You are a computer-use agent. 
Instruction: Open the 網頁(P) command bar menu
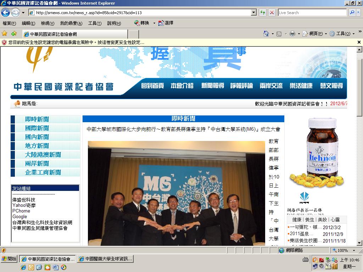314,34
